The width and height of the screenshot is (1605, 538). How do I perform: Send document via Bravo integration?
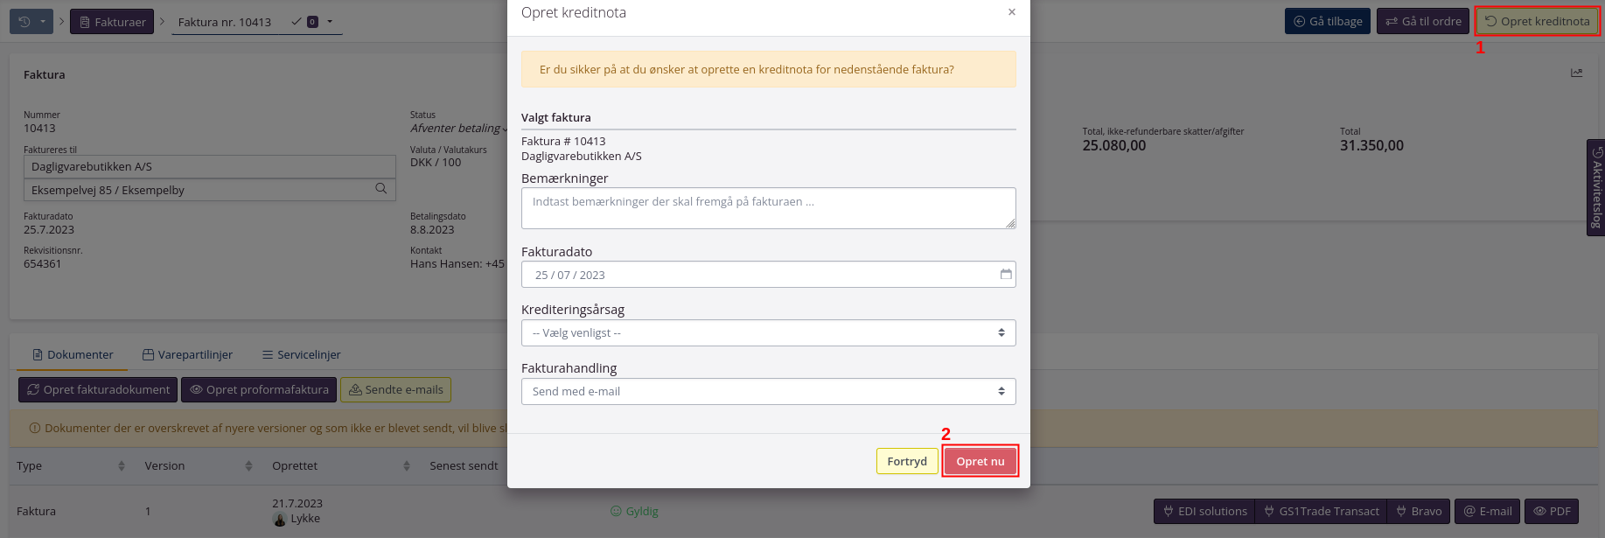[1418, 512]
